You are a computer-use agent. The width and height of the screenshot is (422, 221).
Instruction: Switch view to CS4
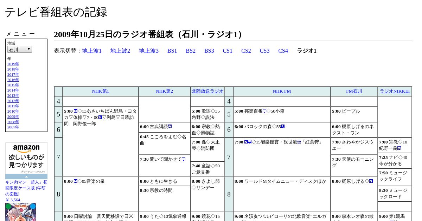[283, 51]
